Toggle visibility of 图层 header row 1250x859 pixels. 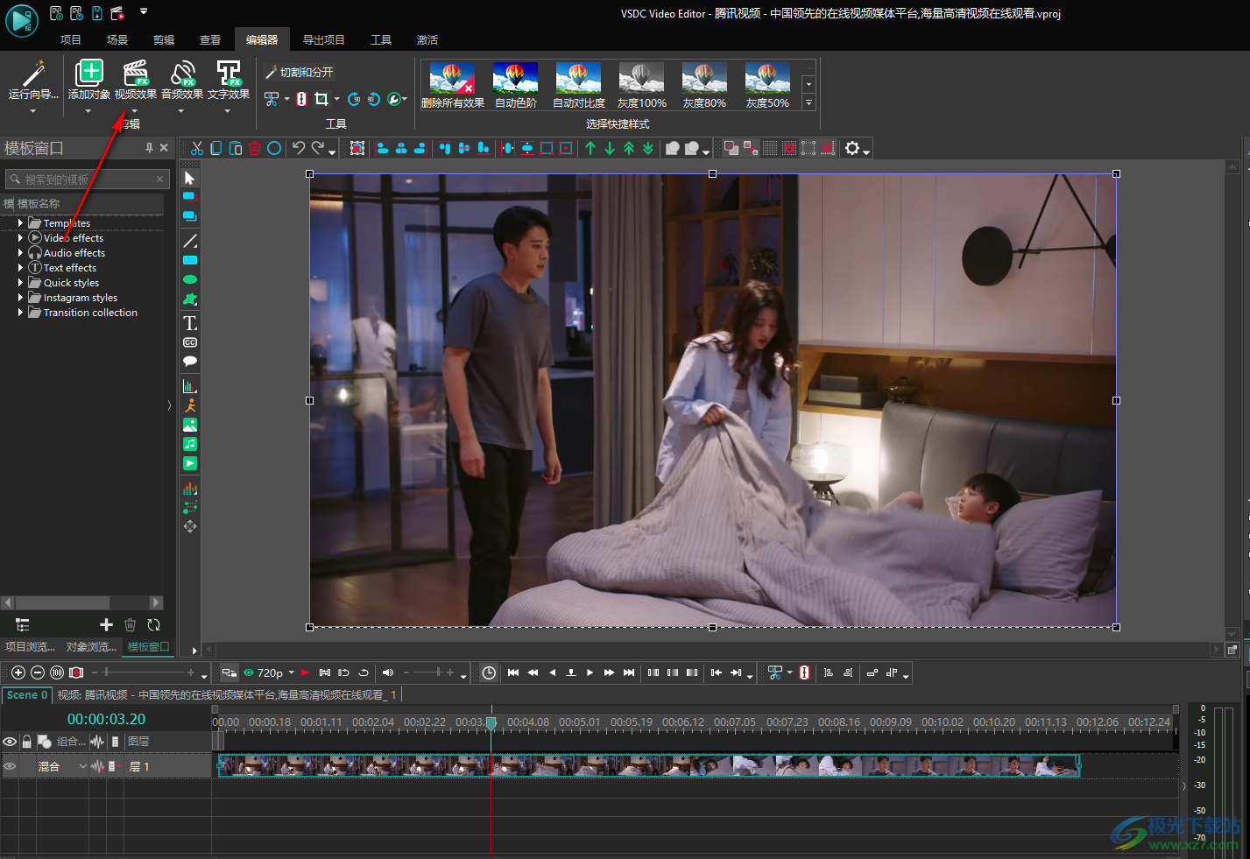click(10, 742)
